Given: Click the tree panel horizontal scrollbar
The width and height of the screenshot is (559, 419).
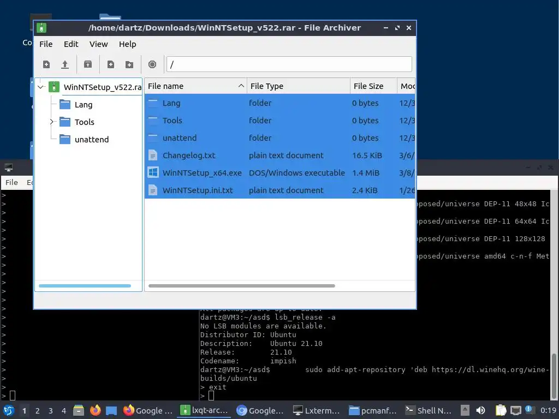Looking at the screenshot, I should tap(85, 286).
